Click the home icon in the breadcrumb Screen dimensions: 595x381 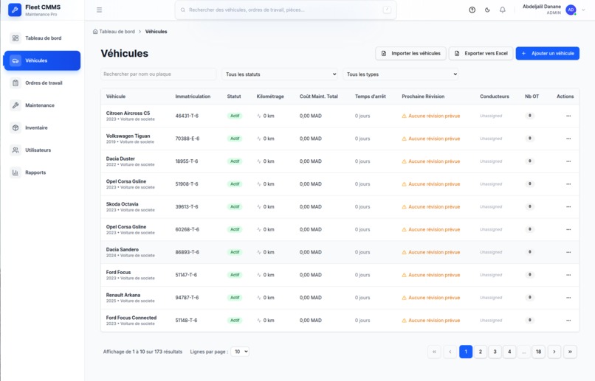click(x=95, y=32)
